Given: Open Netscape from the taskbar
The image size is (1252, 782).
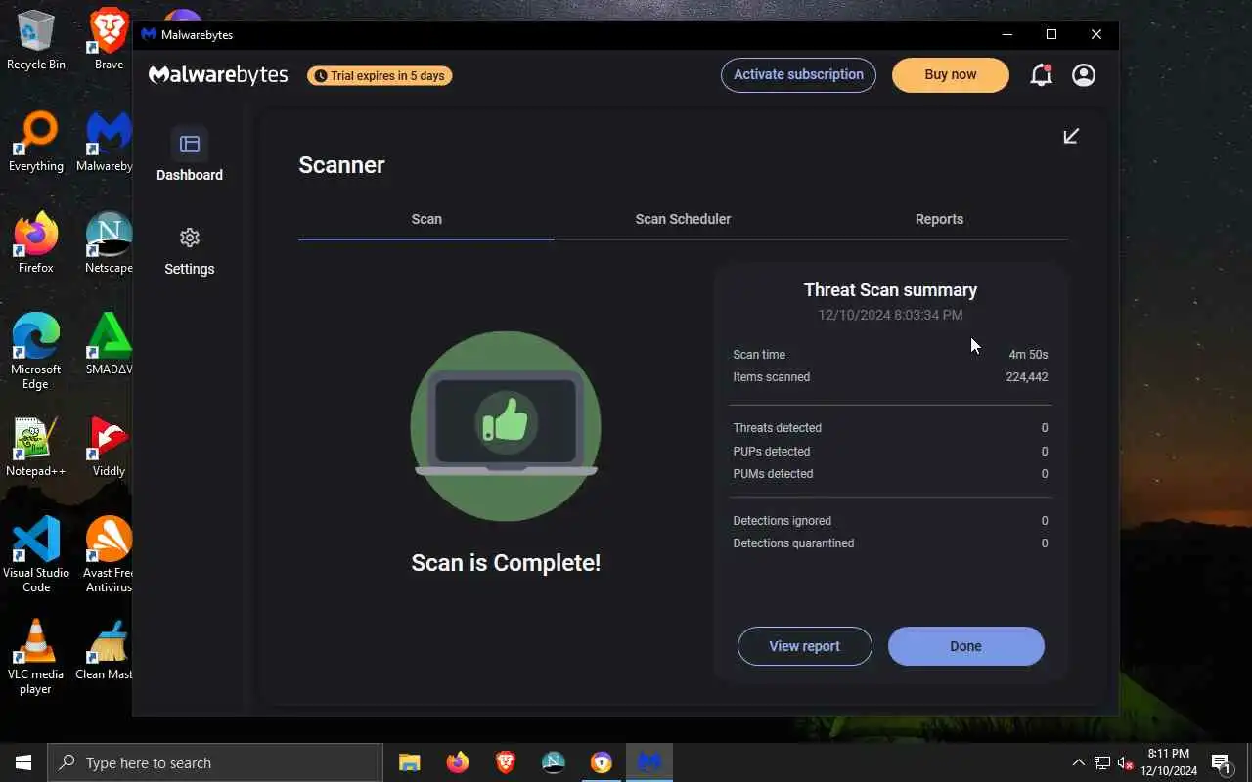Looking at the screenshot, I should coord(554,762).
